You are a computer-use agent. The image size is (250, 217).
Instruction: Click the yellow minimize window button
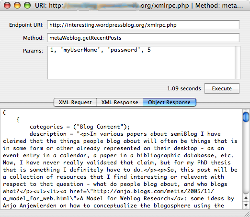[x=17, y=5]
